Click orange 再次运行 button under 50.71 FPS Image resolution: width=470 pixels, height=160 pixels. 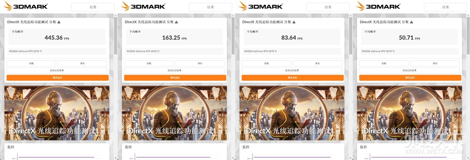pyautogui.click(x=410, y=78)
